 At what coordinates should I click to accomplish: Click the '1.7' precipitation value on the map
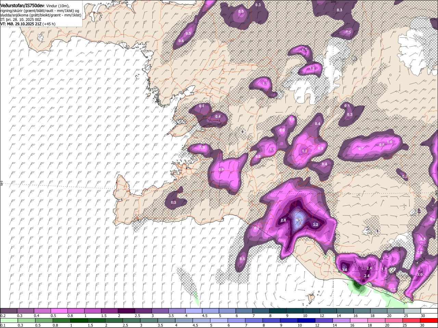coord(384,269)
